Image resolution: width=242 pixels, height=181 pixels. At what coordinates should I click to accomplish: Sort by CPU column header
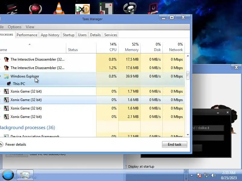107,47
